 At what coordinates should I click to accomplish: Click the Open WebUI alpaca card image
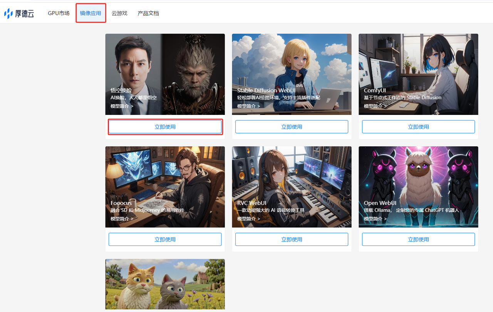coord(418,187)
